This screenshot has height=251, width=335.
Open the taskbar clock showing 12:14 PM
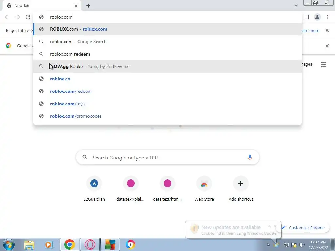coord(318,245)
